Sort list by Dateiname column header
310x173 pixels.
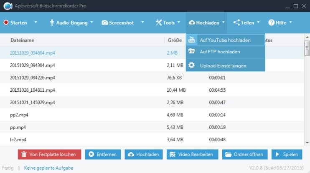pyautogui.click(x=22, y=40)
